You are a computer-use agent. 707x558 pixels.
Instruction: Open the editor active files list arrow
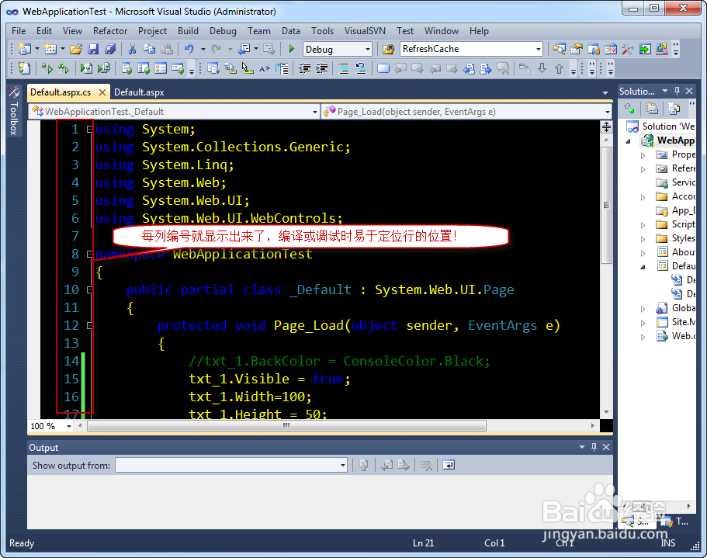(605, 92)
